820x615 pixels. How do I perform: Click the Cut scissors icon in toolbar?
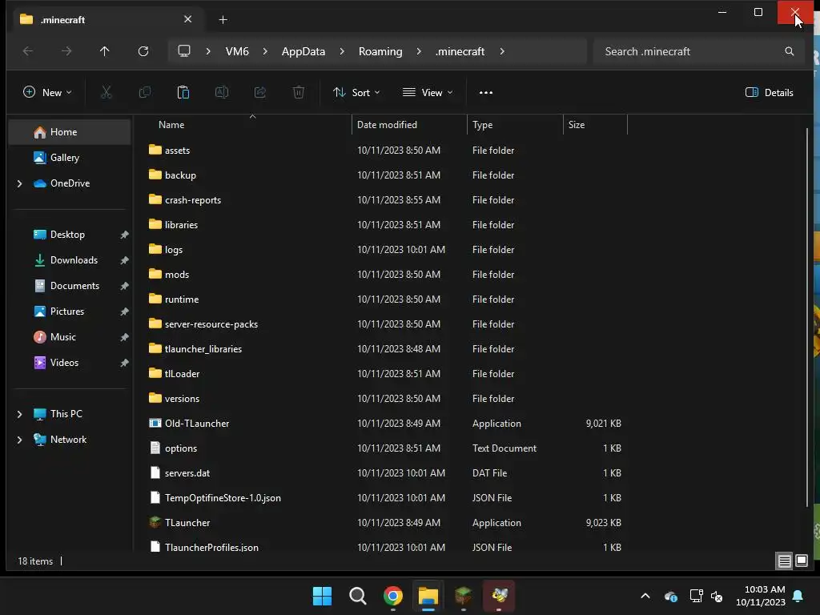pyautogui.click(x=107, y=93)
